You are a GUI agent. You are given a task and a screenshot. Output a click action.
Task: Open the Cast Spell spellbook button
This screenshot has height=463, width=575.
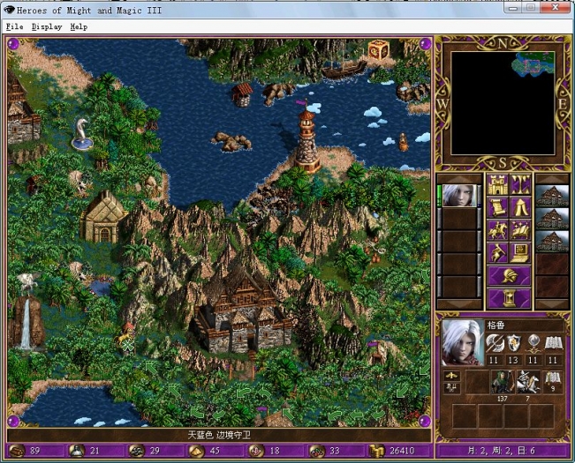click(x=520, y=230)
